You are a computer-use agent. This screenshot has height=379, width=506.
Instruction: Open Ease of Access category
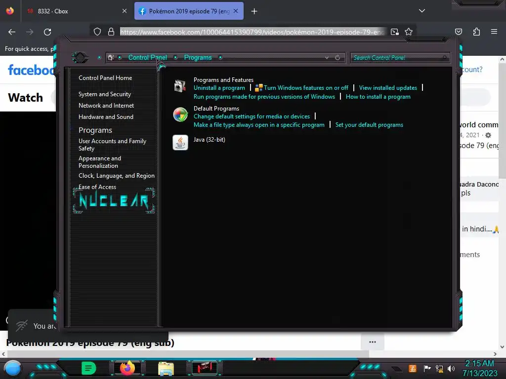click(97, 187)
